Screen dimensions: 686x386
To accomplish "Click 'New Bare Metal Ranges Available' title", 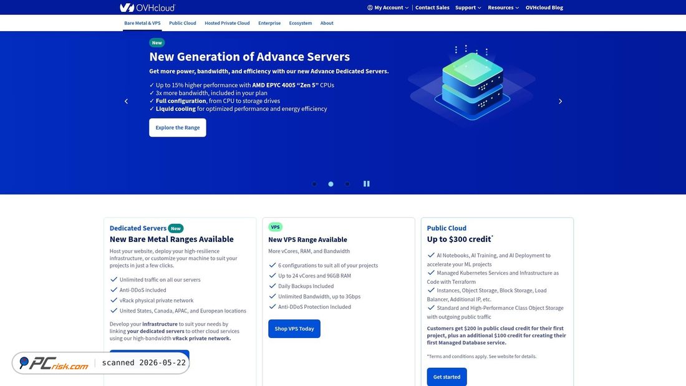I will [171, 239].
